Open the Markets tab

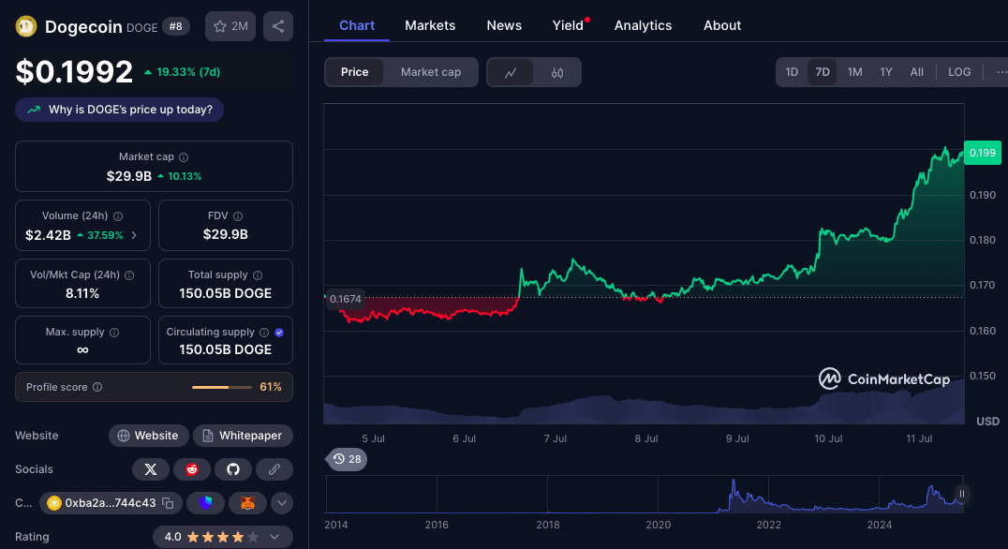pyautogui.click(x=430, y=25)
